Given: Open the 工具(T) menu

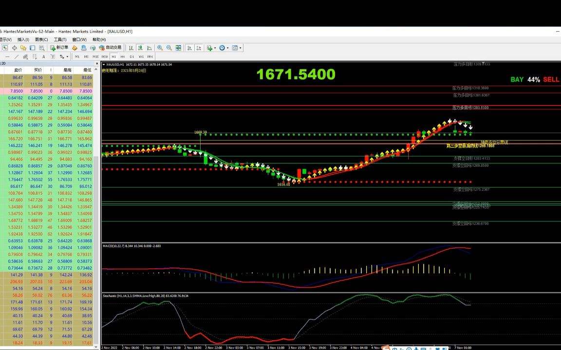Looking at the screenshot, I should (60, 39).
